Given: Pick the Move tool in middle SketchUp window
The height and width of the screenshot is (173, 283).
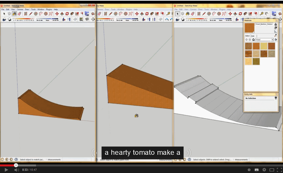Looking at the screenshot, I should [137, 14].
